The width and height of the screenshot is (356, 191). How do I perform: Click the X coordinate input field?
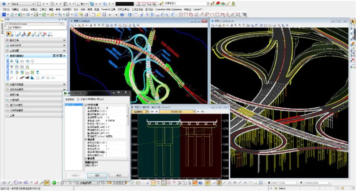284,183
